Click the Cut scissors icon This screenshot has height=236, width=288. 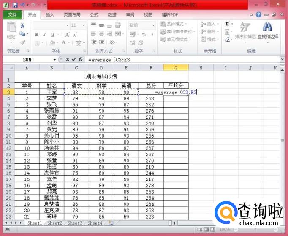tap(22, 25)
